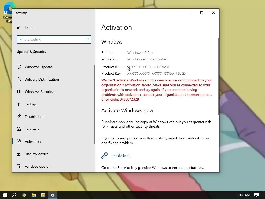Screen dimensions: 265x199
Task: Click the Find my device icon
Action: coord(19,154)
